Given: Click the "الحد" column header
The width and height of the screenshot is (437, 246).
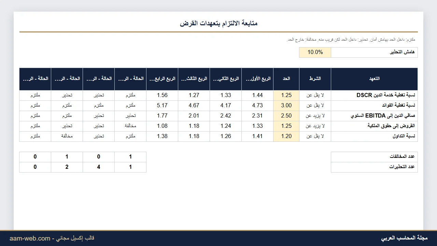Looking at the screenshot, I should [286, 79].
